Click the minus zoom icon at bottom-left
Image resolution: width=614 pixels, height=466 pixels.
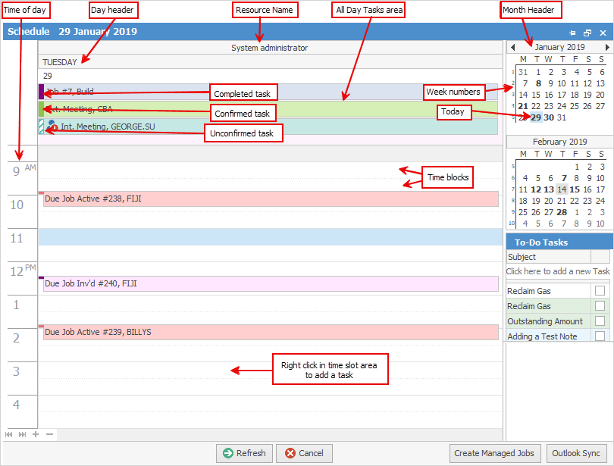click(x=49, y=434)
